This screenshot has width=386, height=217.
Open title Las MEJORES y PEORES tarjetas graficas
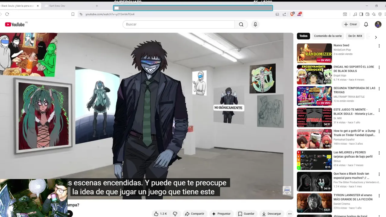click(x=353, y=155)
